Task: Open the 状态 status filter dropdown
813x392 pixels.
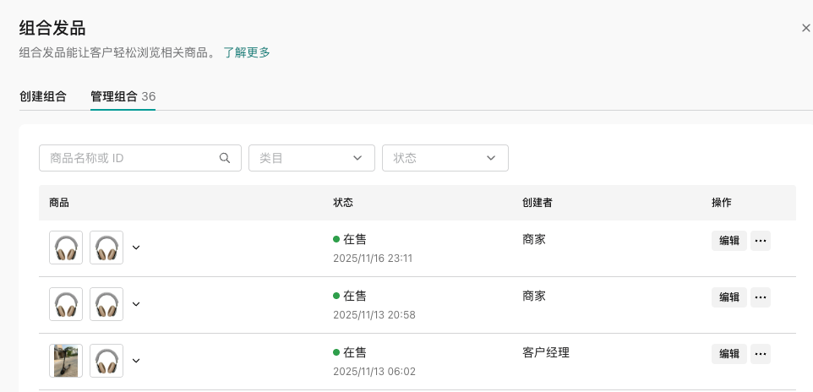Action: click(x=445, y=158)
